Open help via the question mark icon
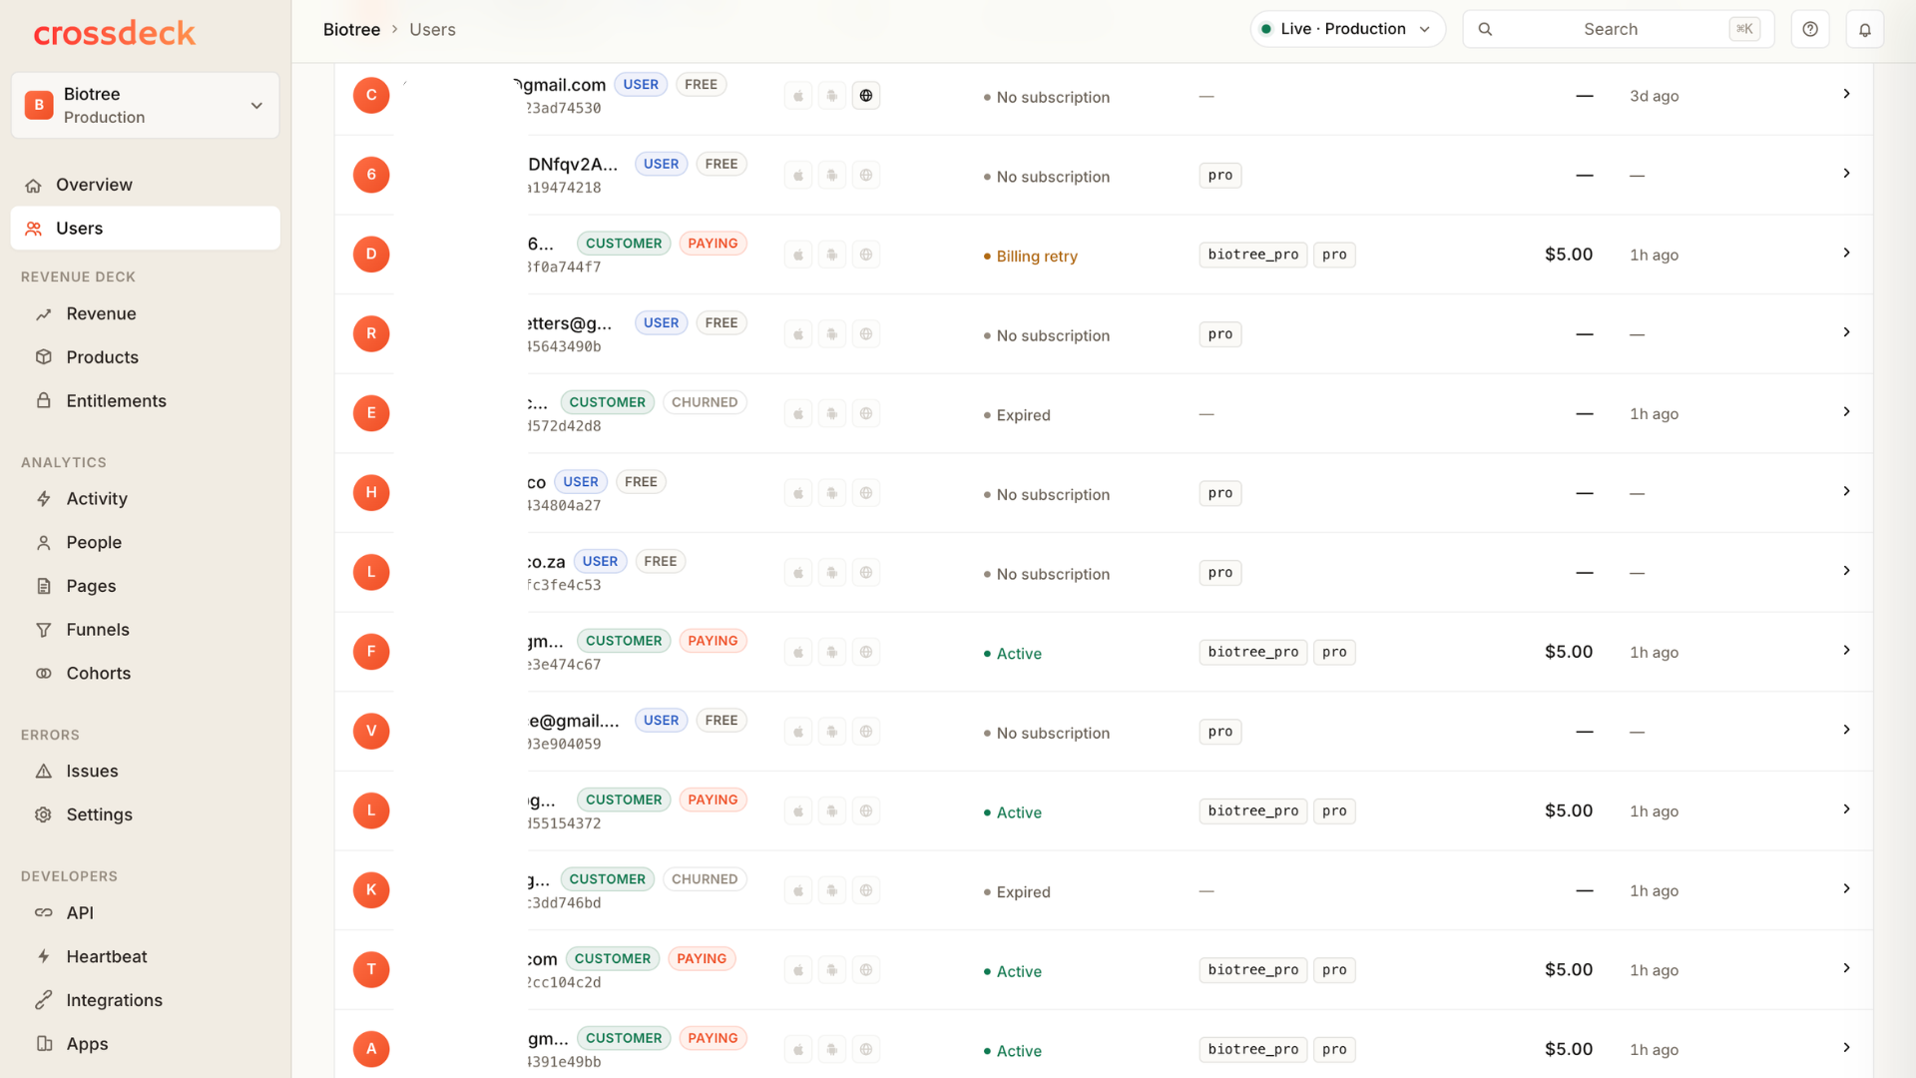 [1810, 29]
